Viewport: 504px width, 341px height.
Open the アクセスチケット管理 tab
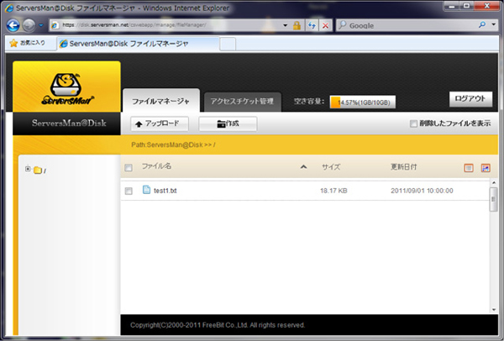coord(242,101)
